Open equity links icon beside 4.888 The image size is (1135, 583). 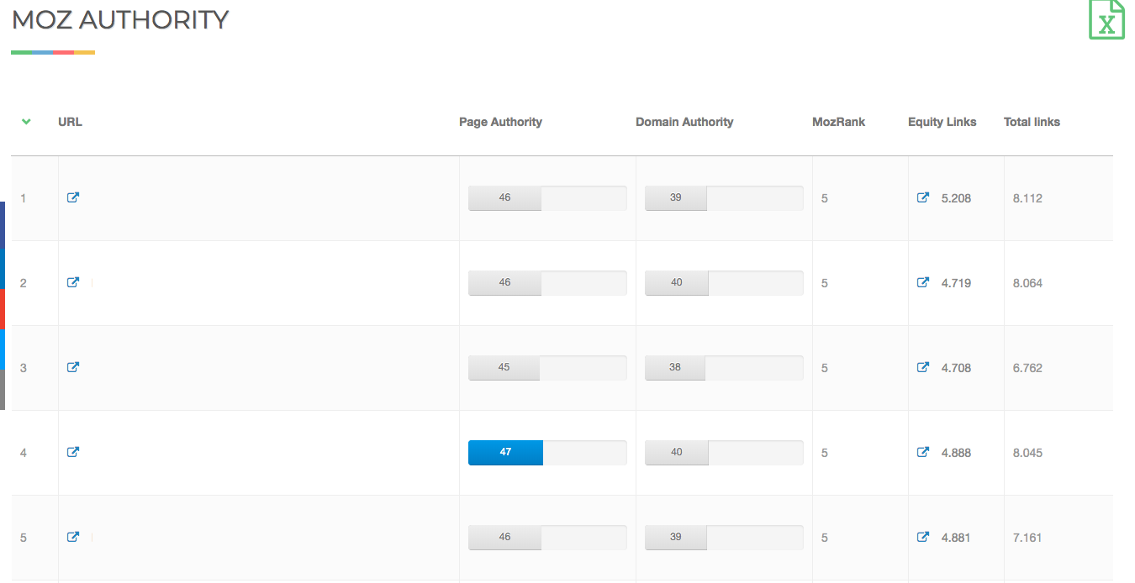[x=923, y=452]
